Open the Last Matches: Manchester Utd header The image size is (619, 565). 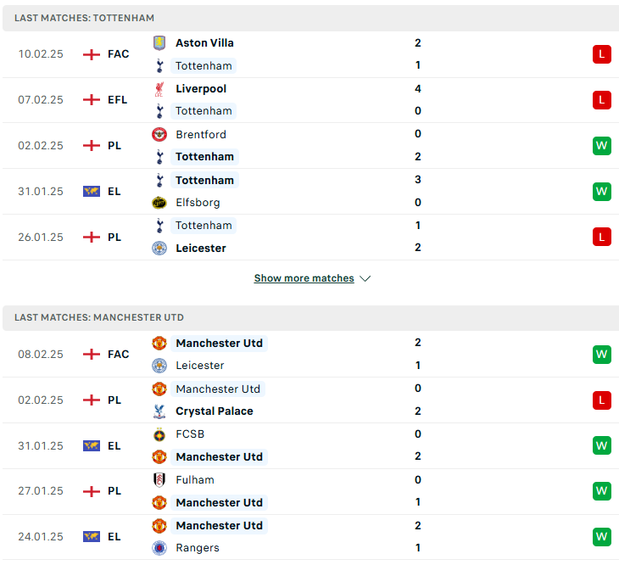point(99,317)
